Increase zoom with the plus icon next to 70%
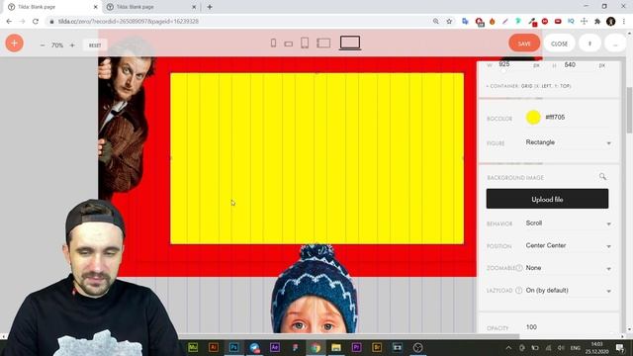 (x=72, y=45)
